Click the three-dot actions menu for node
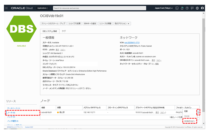The height and width of the screenshot is (134, 209). (198, 112)
